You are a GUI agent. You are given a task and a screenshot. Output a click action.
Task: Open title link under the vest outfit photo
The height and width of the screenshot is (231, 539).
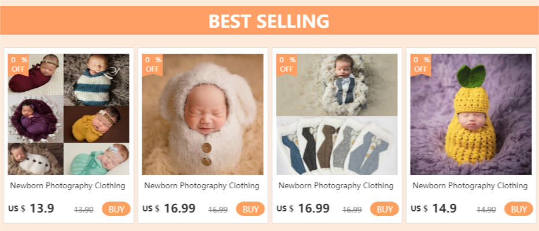click(x=336, y=186)
